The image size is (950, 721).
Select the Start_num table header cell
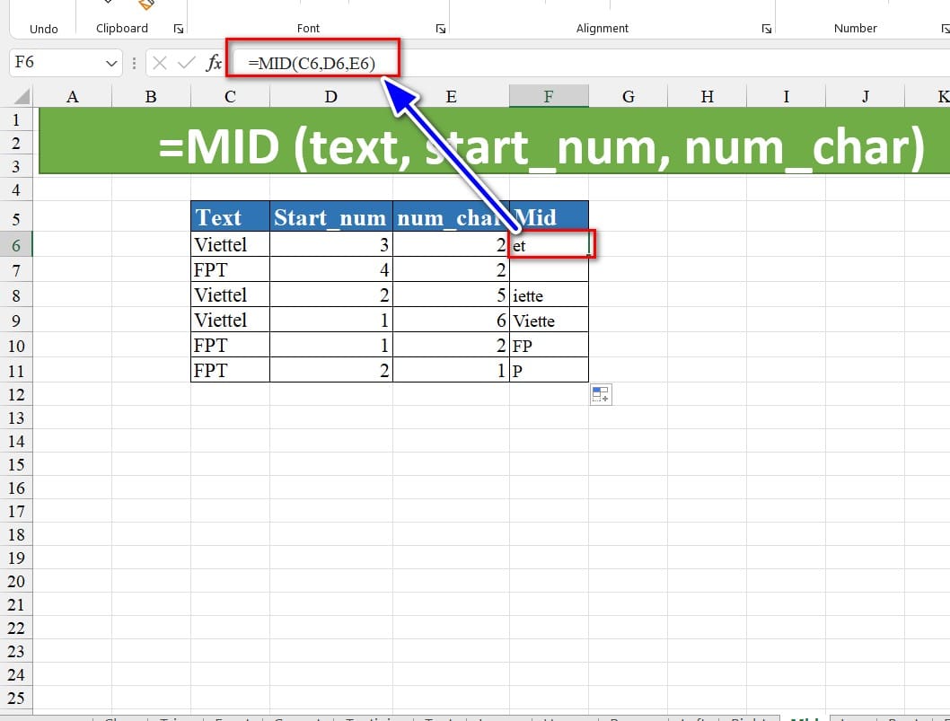point(330,216)
